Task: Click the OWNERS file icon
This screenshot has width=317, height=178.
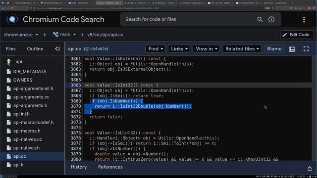Action: pyautogui.click(x=9, y=80)
